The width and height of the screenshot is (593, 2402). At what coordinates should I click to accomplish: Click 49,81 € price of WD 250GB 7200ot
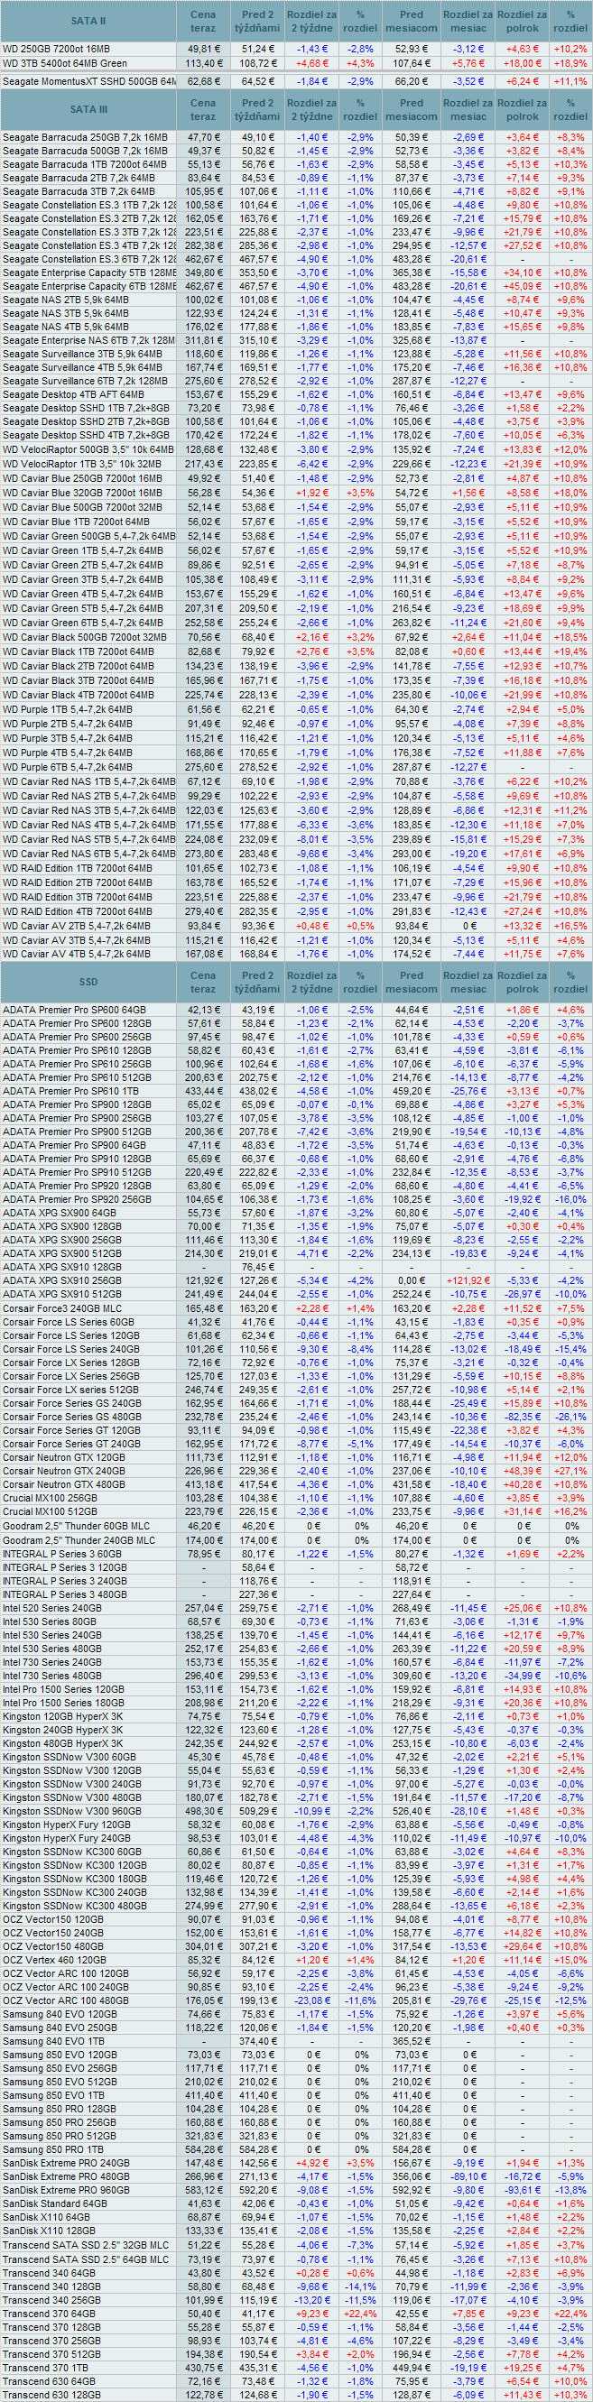tap(203, 49)
